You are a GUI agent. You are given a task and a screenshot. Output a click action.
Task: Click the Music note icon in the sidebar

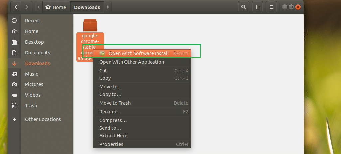click(x=14, y=74)
